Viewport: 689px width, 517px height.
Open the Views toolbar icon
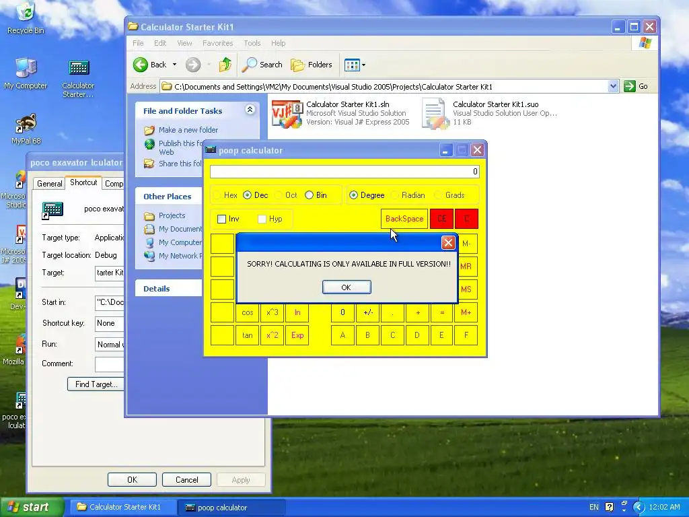coord(352,65)
